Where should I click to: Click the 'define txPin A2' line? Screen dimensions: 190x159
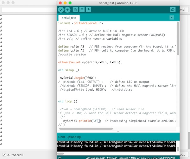(x=117, y=50)
